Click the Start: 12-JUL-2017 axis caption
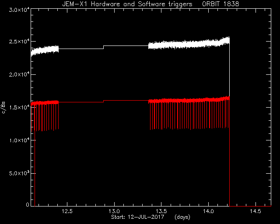This screenshot has height=224, width=280. coord(137,217)
